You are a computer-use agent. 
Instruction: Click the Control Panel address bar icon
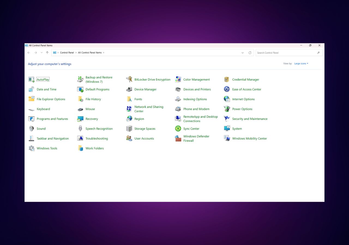pos(55,53)
